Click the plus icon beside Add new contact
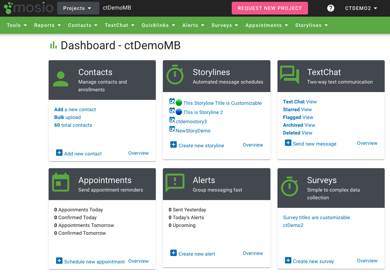 click(x=59, y=153)
